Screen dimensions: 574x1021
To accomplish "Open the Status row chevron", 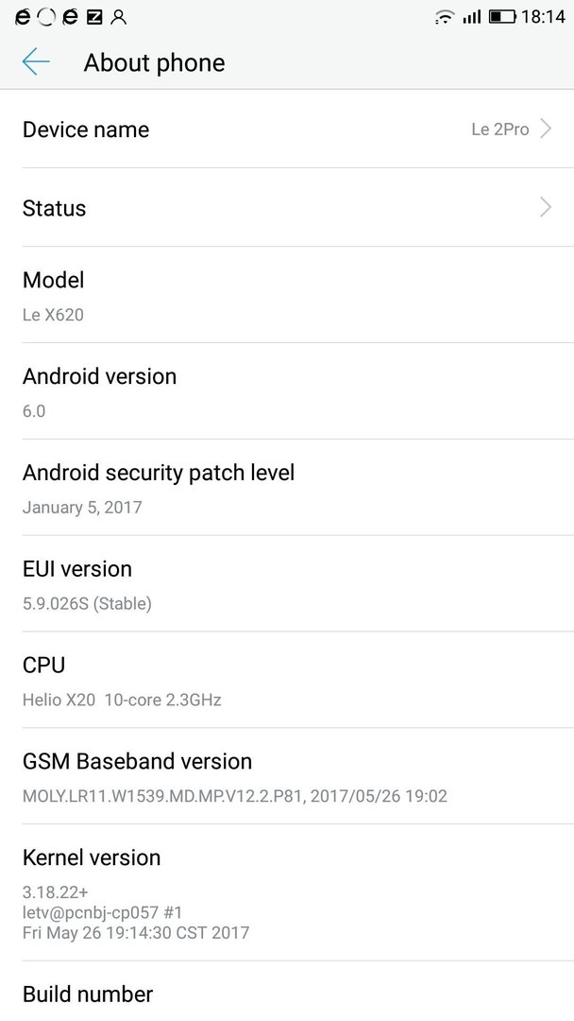I will [546, 208].
